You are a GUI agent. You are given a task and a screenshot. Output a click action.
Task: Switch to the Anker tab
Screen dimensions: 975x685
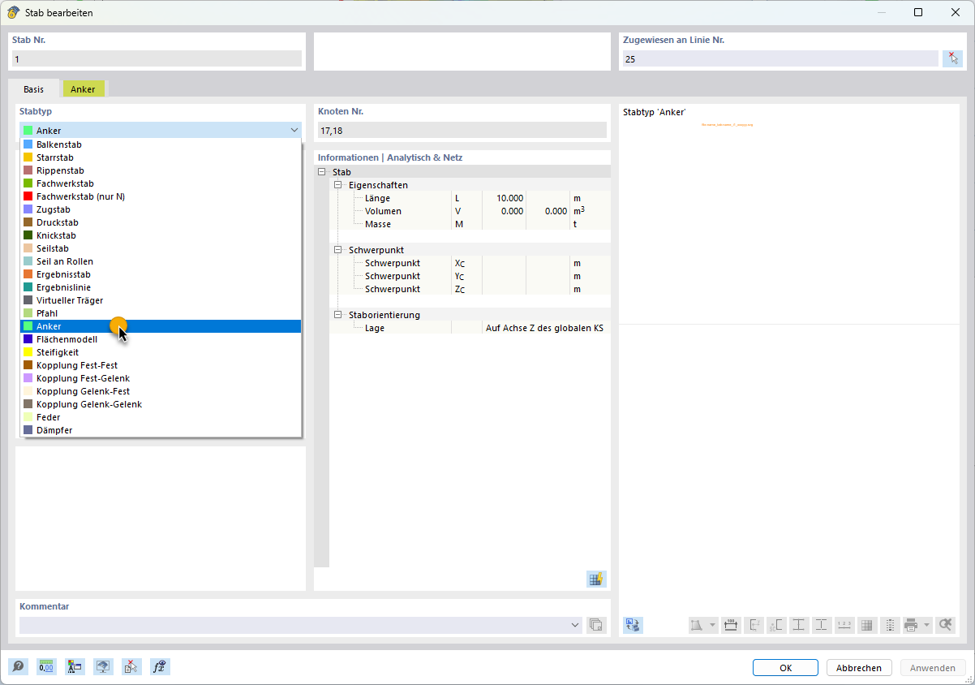coord(84,89)
